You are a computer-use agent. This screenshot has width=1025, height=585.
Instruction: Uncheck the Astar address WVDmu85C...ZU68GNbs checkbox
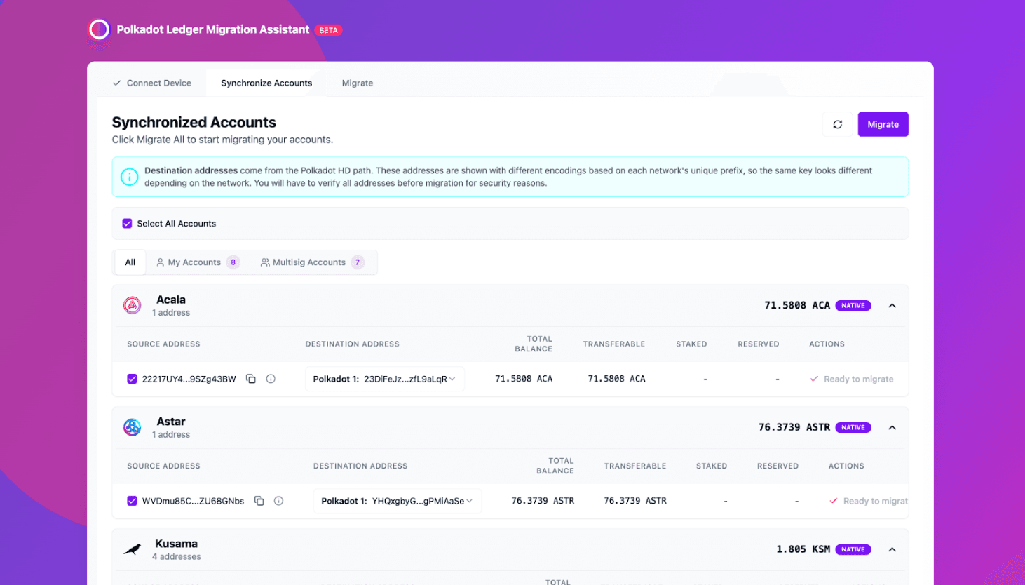[x=132, y=501]
